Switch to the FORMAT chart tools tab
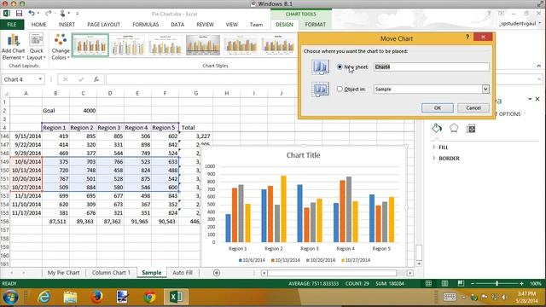The image size is (546, 307). click(x=316, y=25)
